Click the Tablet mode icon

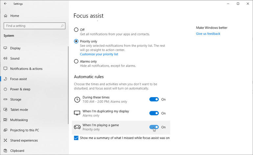[5, 110]
